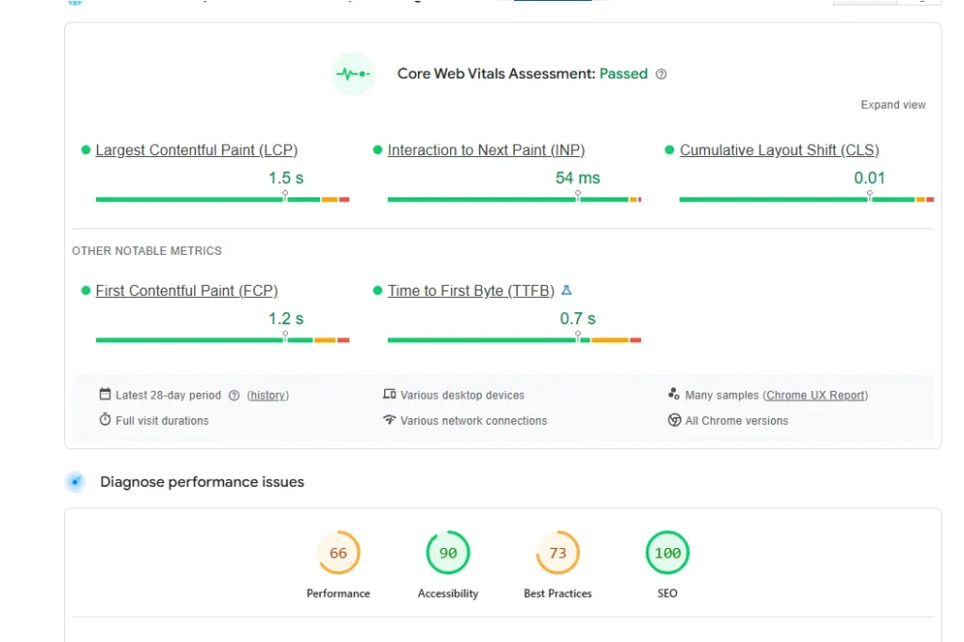Select the SEO category label
Viewport: 964px width, 642px height.
(x=667, y=593)
